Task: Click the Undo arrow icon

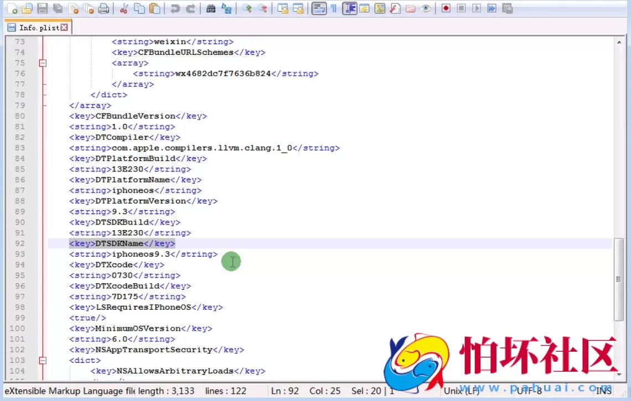Action: tap(174, 8)
